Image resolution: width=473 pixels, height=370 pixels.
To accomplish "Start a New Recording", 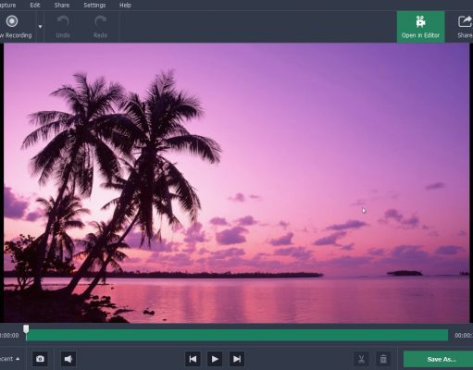I will pyautogui.click(x=15, y=27).
